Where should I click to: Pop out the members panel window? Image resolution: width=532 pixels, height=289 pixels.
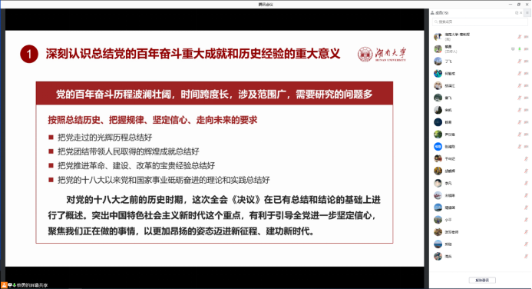pos(517,13)
